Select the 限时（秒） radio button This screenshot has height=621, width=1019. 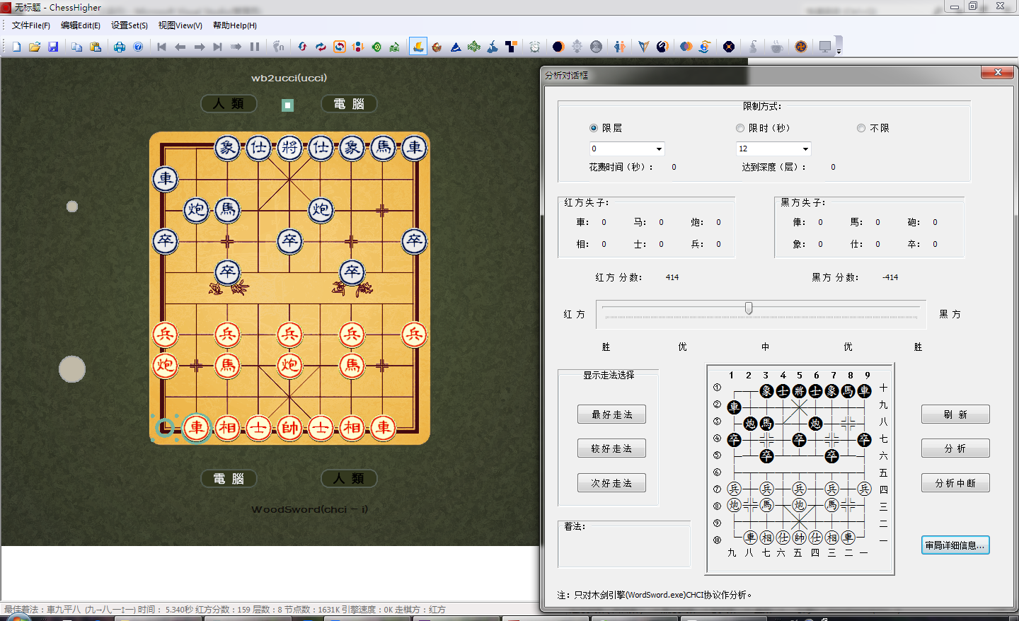(x=740, y=128)
